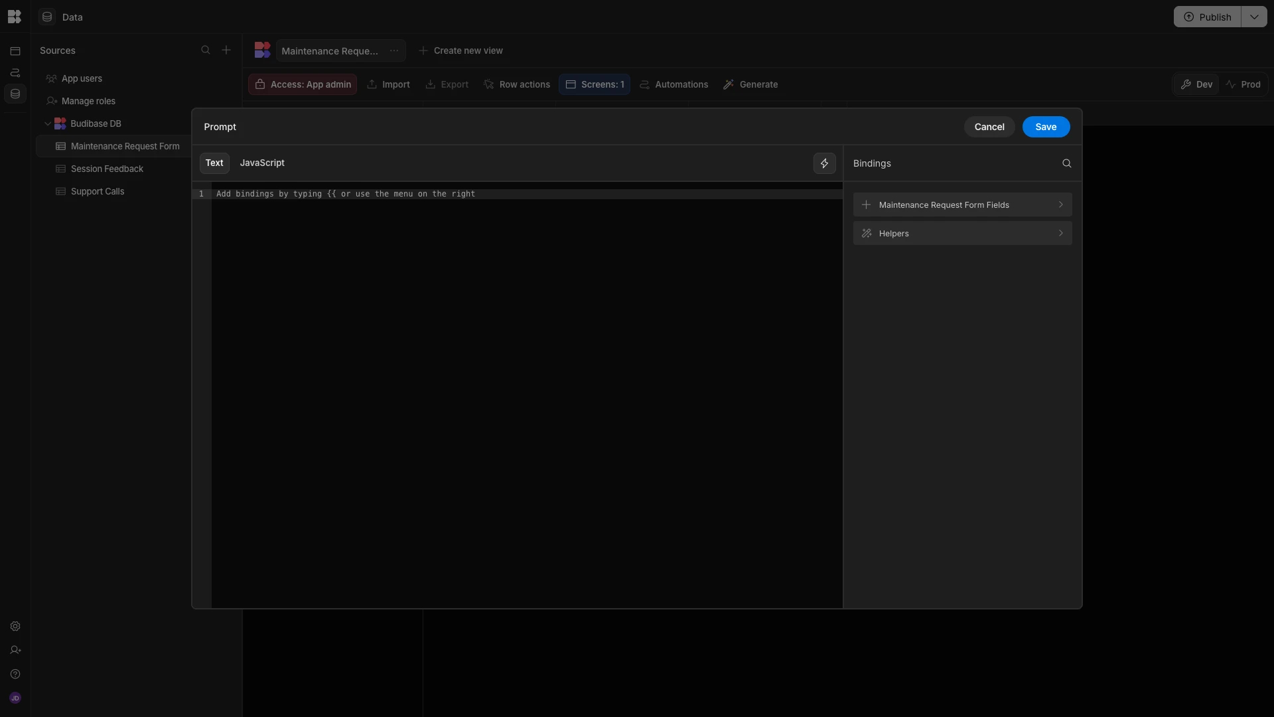This screenshot has height=717, width=1274.
Task: Click the Bindings search magnifier icon
Action: coord(1066,163)
